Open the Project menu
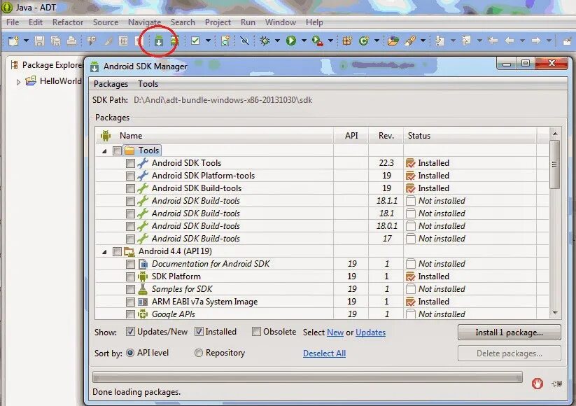 (x=218, y=22)
